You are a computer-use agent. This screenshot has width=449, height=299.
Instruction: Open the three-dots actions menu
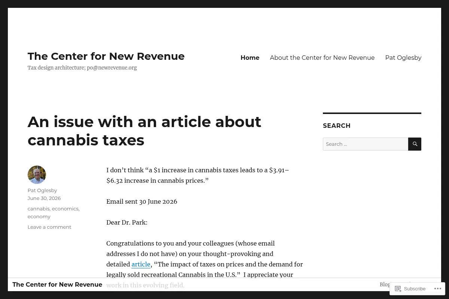click(437, 289)
